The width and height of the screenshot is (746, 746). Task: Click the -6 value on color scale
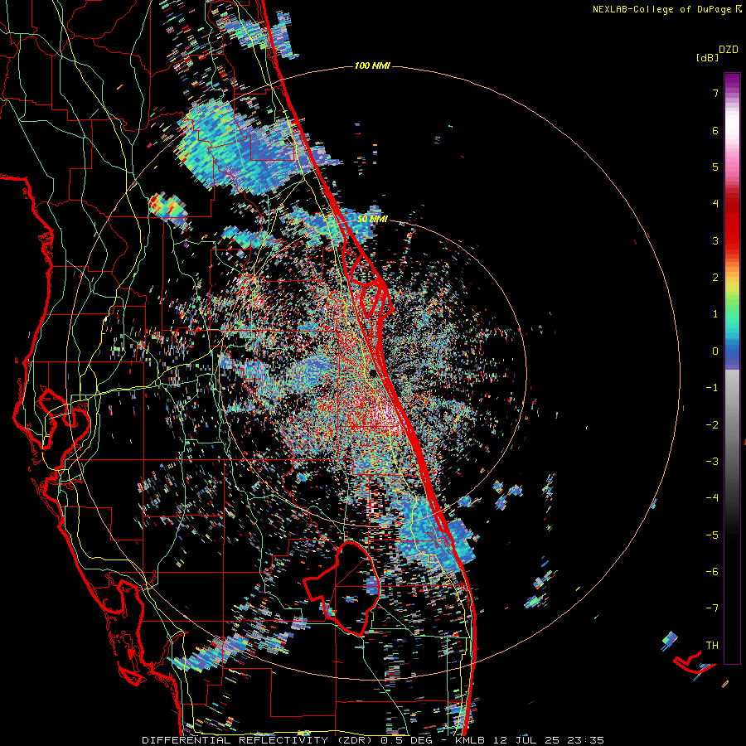pos(712,571)
